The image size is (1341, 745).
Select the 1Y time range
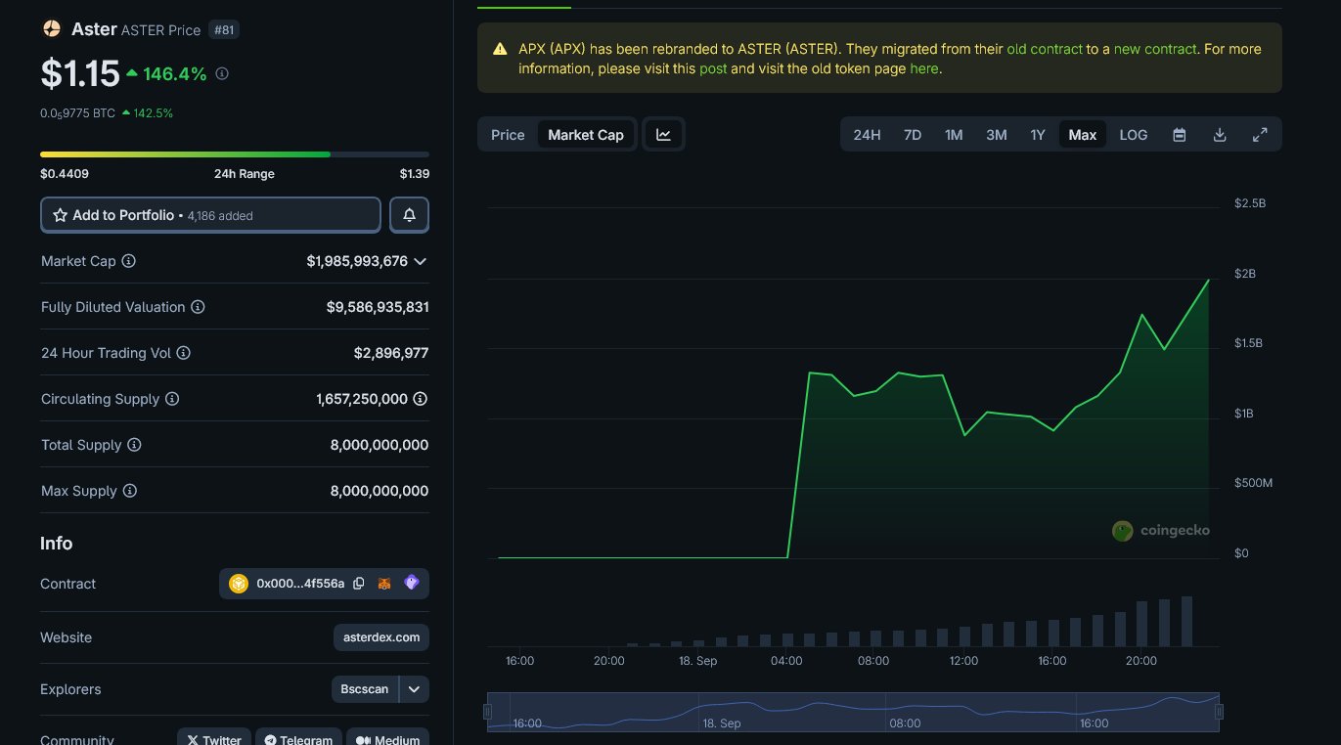click(x=1038, y=135)
